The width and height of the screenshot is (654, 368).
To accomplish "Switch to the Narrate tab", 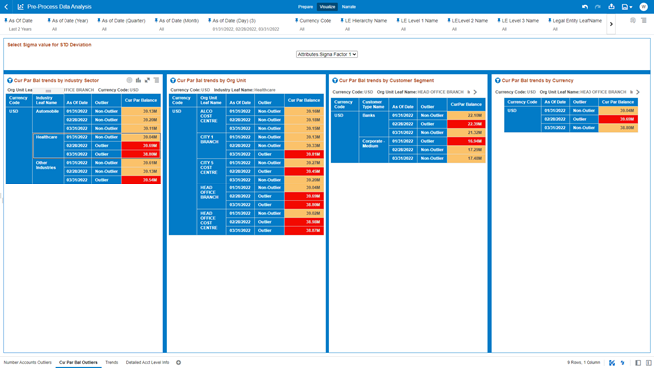I will coord(349,7).
